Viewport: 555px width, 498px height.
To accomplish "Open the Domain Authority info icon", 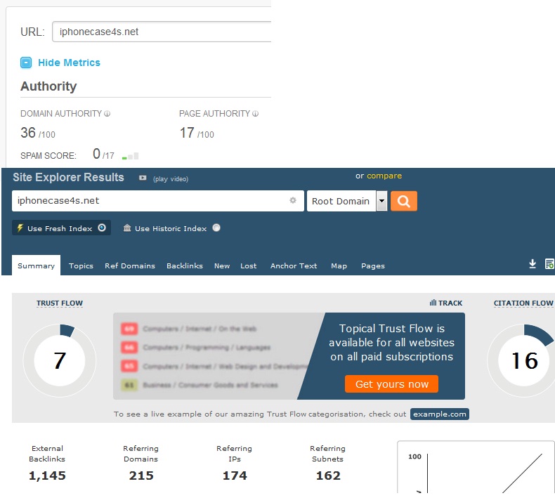I will (x=107, y=114).
